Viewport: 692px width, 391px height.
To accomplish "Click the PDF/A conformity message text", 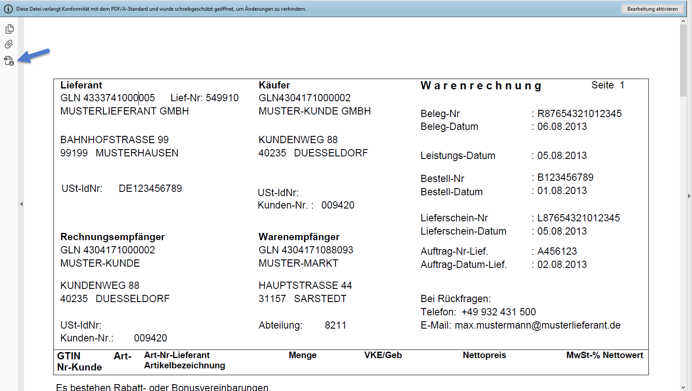I will [161, 9].
